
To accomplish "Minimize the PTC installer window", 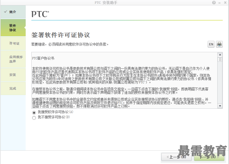I will pos(219,3).
